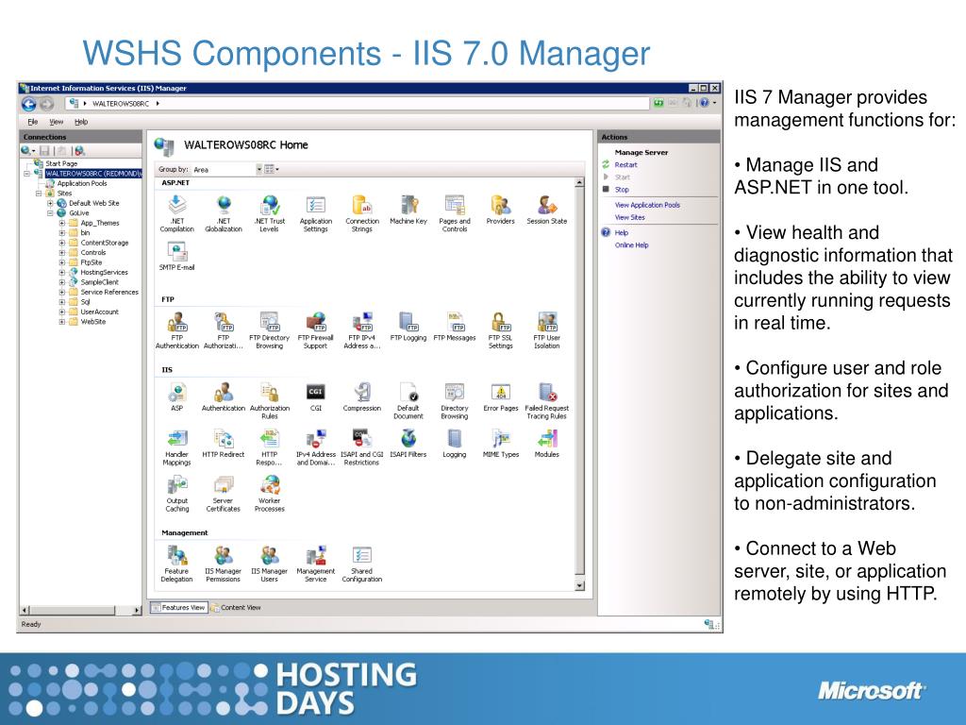Expand the HostingServices node
Image resolution: width=966 pixels, height=725 pixels.
(61, 273)
